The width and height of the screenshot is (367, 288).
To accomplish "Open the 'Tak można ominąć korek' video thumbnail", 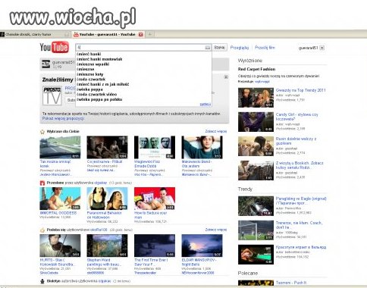I will click(60, 147).
